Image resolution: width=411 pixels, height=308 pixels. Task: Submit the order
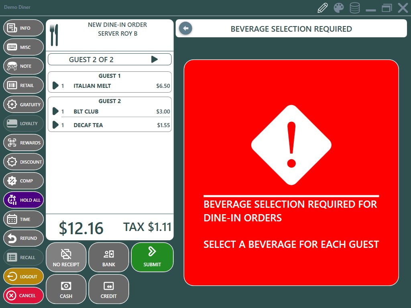coord(152,257)
